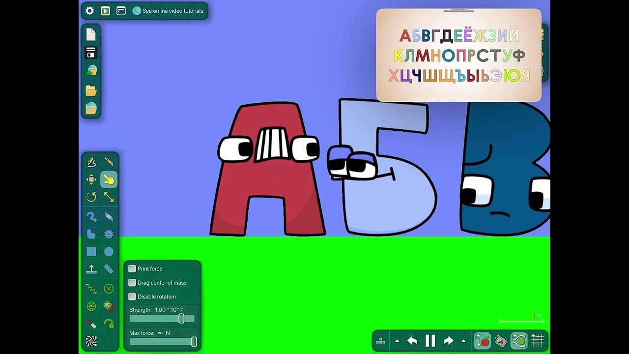This screenshot has height=354, width=629.
Task: Click the light blue letter Б character
Action: (383, 167)
